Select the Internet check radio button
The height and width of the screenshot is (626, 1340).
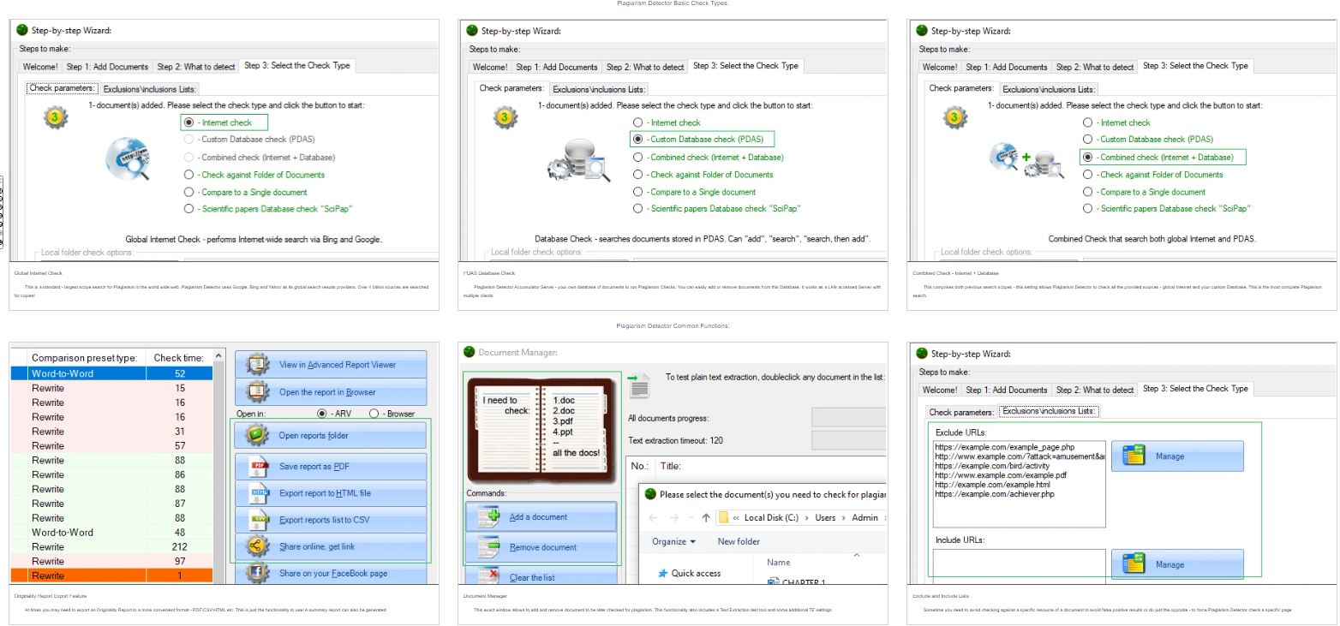click(189, 122)
